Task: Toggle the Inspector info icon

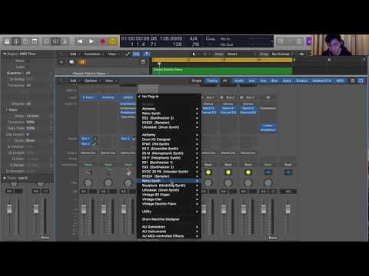Action: tap(16, 41)
